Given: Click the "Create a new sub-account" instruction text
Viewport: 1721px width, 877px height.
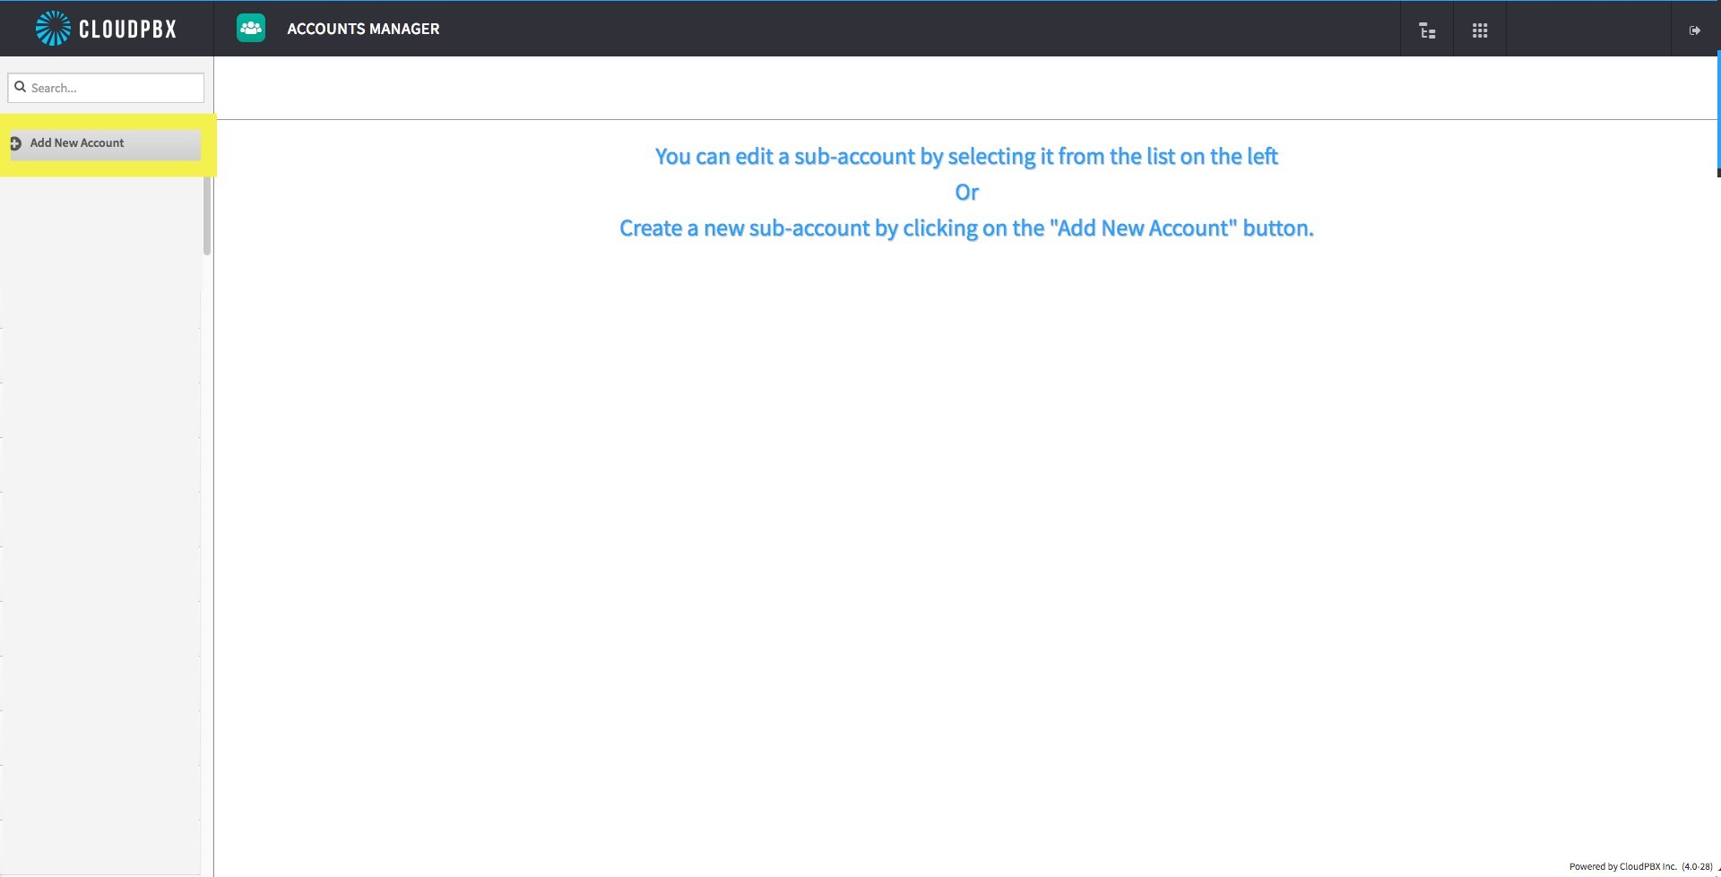Looking at the screenshot, I should coord(966,228).
